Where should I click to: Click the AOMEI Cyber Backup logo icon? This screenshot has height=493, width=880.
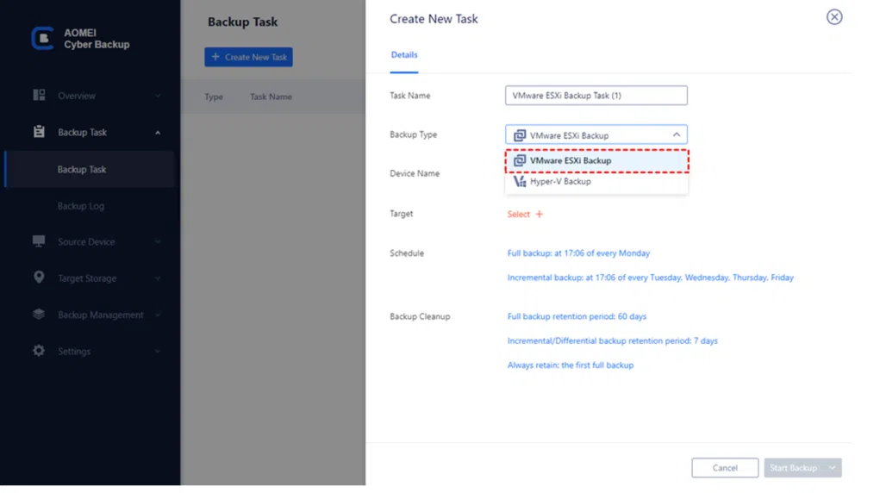point(42,38)
